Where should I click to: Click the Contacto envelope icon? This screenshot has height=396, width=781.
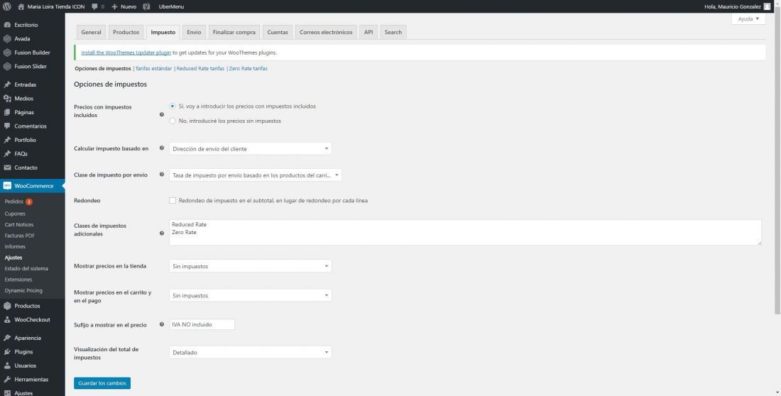(7, 167)
